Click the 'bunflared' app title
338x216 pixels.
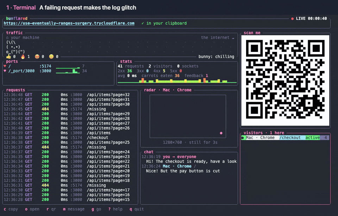[x=17, y=18]
